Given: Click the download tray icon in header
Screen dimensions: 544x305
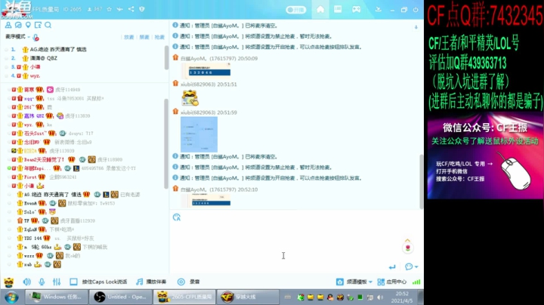Looking at the screenshot, I should (x=379, y=9).
